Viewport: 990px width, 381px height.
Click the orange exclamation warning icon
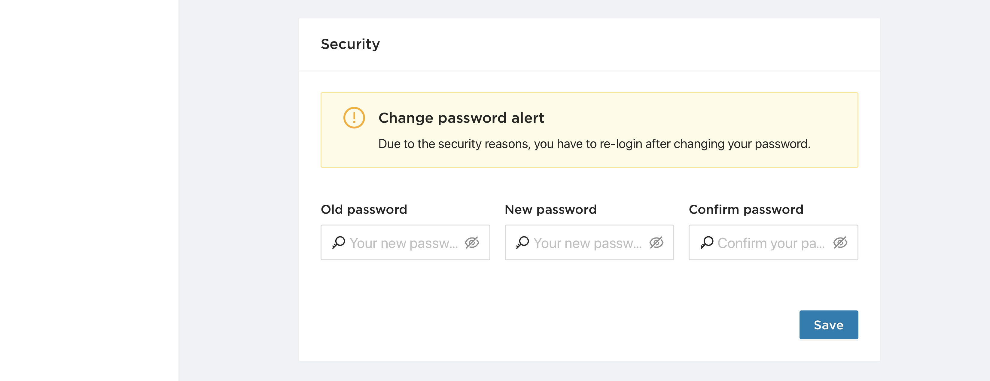point(354,117)
